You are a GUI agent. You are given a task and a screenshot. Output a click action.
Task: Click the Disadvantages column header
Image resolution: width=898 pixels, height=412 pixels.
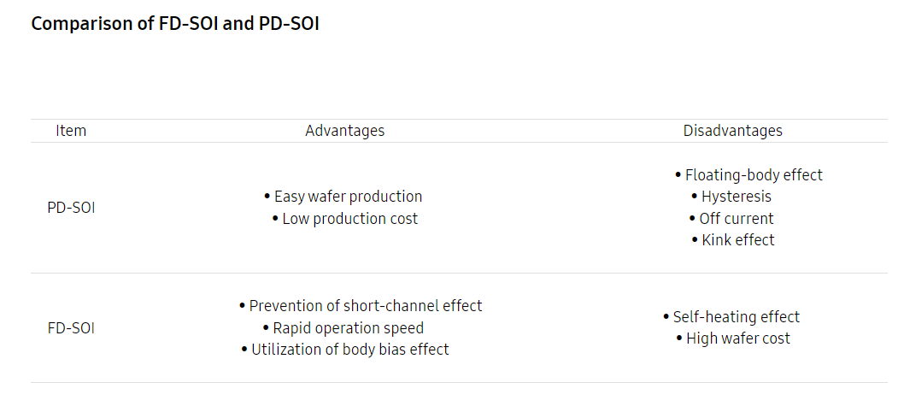[x=732, y=131]
